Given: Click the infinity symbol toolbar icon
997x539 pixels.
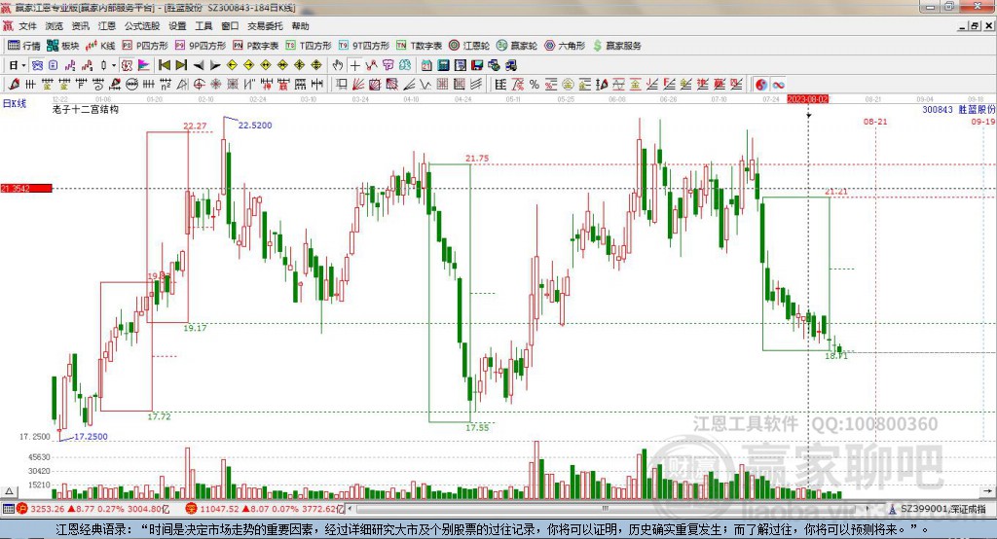Looking at the screenshot, I should 778,85.
